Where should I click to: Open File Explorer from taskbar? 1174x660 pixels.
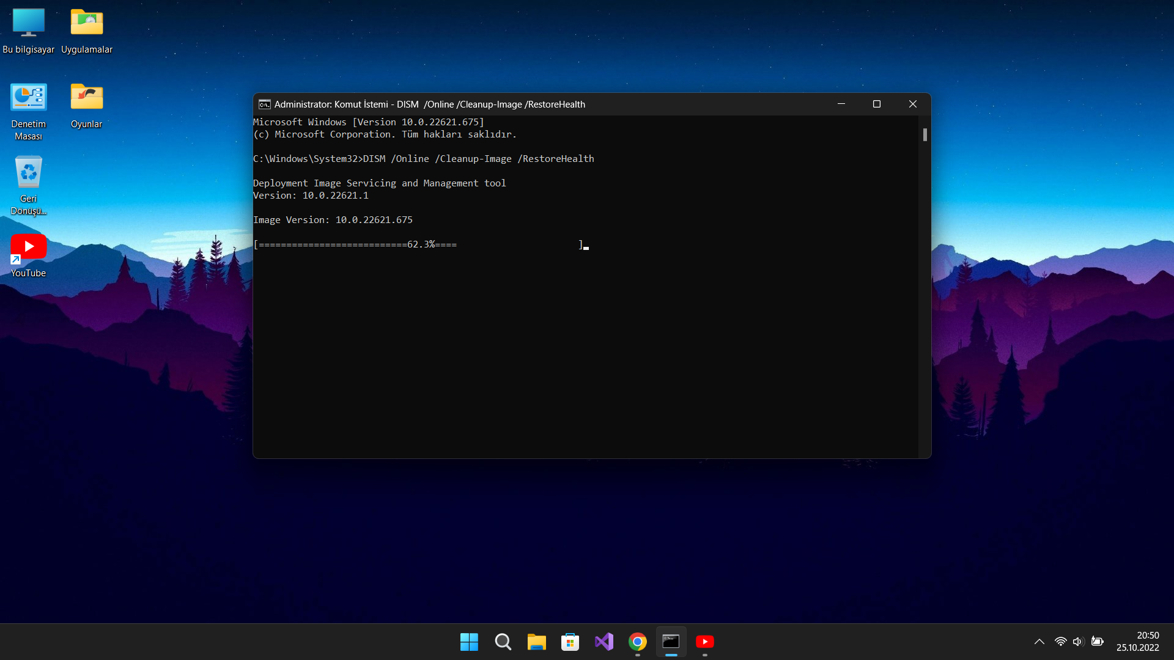coord(536,642)
